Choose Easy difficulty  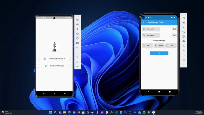click(147, 45)
